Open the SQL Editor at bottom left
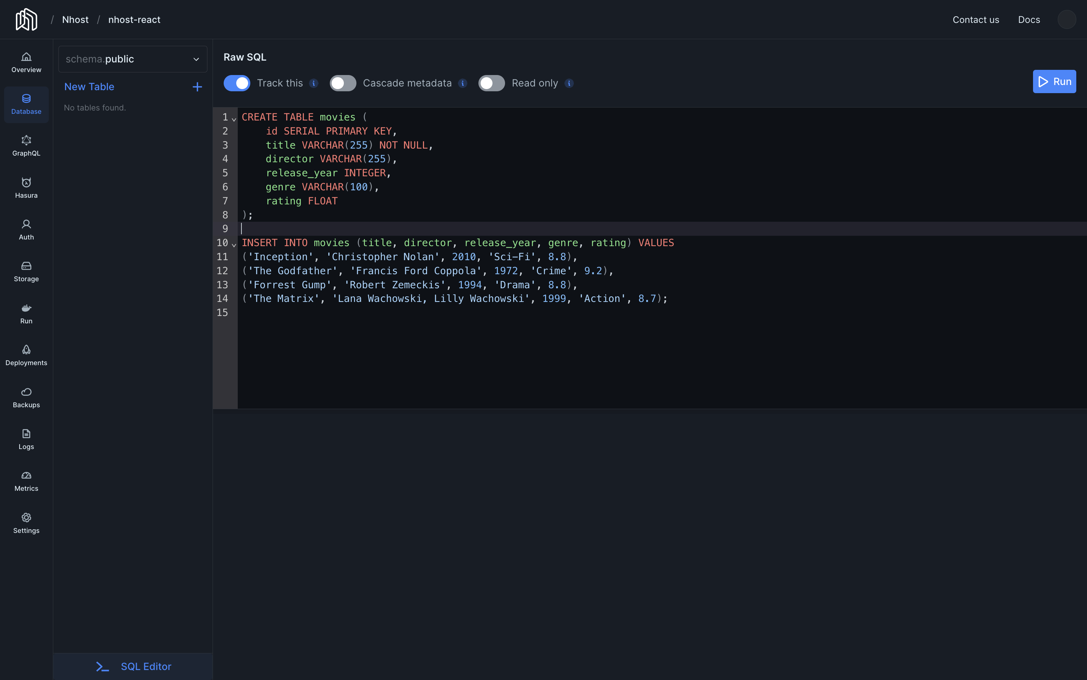 click(x=132, y=666)
